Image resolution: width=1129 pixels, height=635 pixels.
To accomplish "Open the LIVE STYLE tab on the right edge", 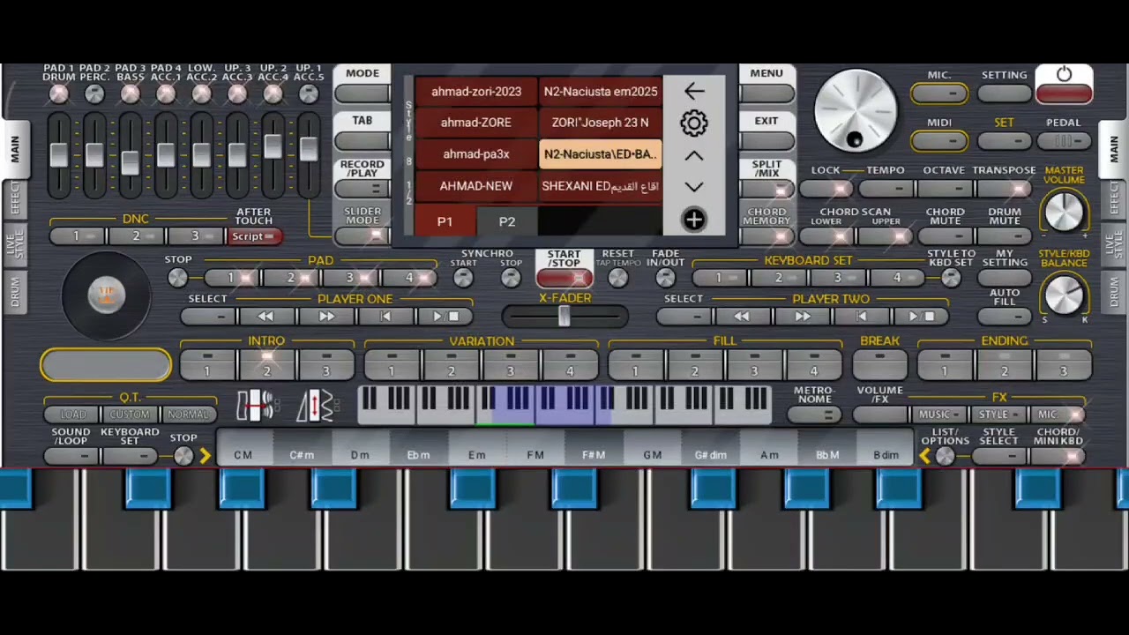I will tap(1114, 245).
